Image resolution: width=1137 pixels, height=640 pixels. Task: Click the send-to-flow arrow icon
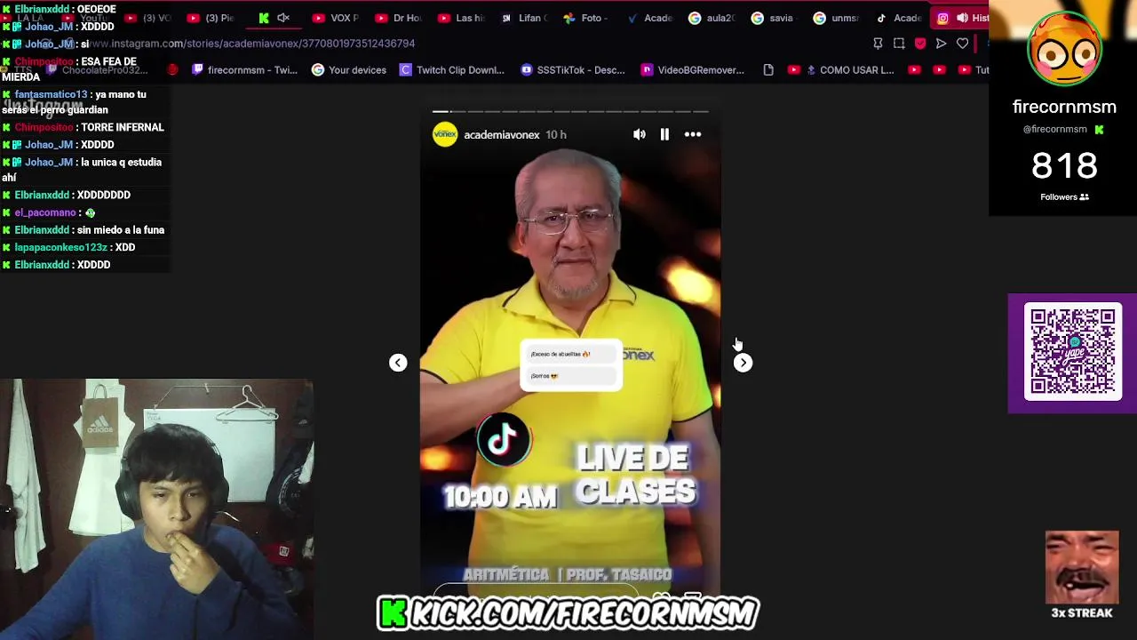pos(941,44)
